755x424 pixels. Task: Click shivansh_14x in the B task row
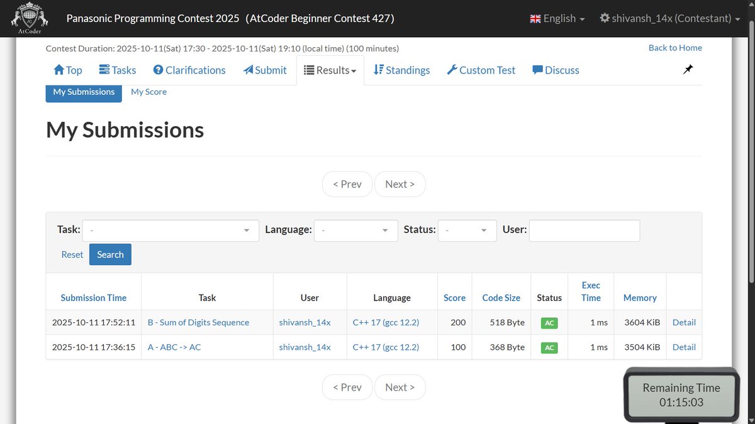(305, 322)
